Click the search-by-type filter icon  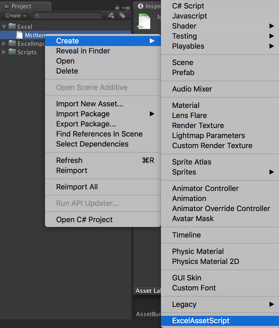tap(111, 15)
